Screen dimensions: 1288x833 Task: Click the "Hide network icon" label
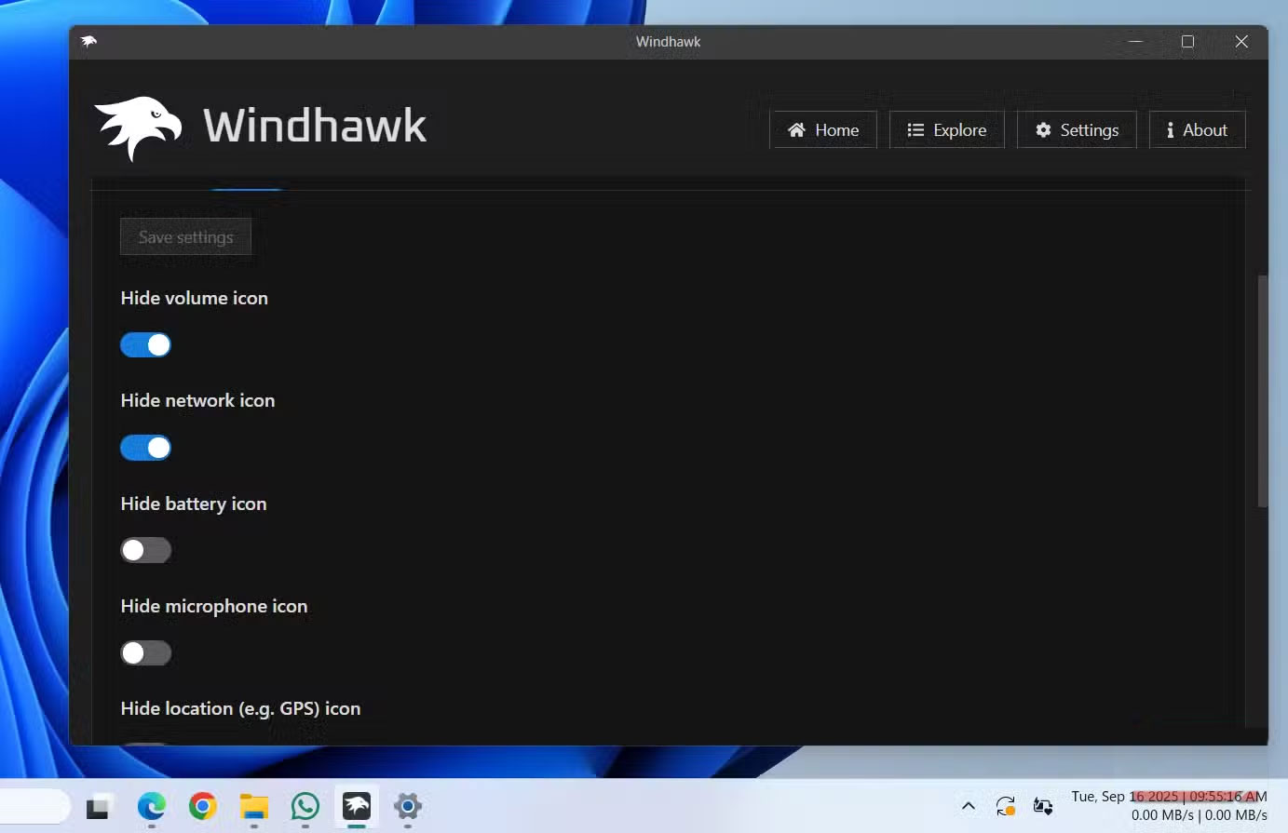(198, 400)
